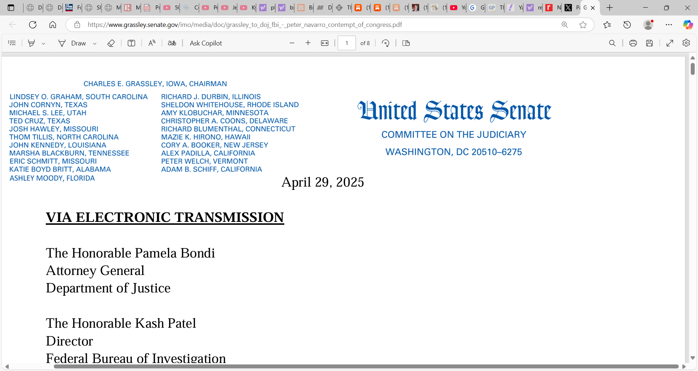Switch to Page view layout

coord(406,43)
